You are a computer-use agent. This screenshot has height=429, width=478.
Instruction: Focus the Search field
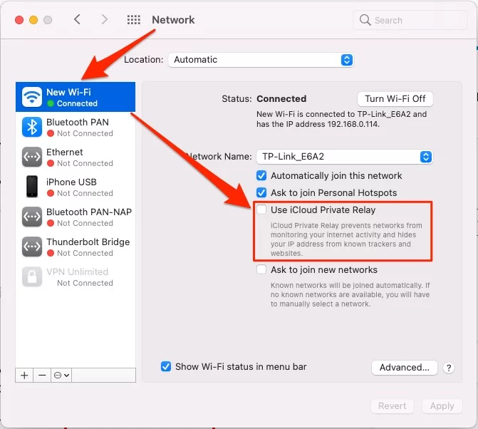tap(410, 20)
